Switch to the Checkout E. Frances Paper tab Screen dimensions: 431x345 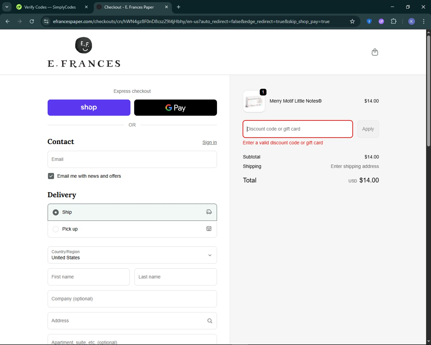point(133,7)
